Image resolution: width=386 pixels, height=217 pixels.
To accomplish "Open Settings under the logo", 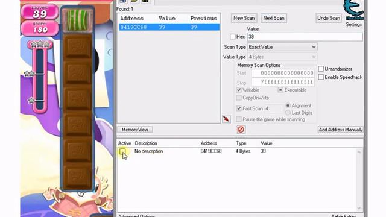I will pos(354,24).
